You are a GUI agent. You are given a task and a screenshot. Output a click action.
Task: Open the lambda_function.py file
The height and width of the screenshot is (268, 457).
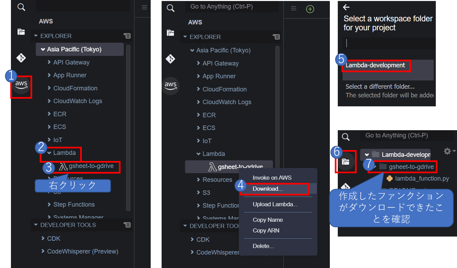[x=422, y=179]
